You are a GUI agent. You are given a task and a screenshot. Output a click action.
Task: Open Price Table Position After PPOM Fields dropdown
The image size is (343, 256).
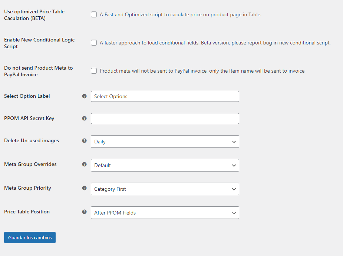165,213
